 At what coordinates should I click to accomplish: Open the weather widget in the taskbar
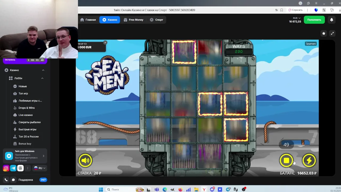11,189
